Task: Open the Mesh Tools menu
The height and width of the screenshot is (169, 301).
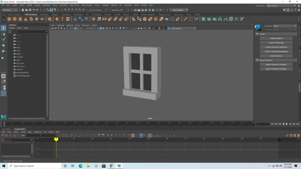Action: coord(74,5)
